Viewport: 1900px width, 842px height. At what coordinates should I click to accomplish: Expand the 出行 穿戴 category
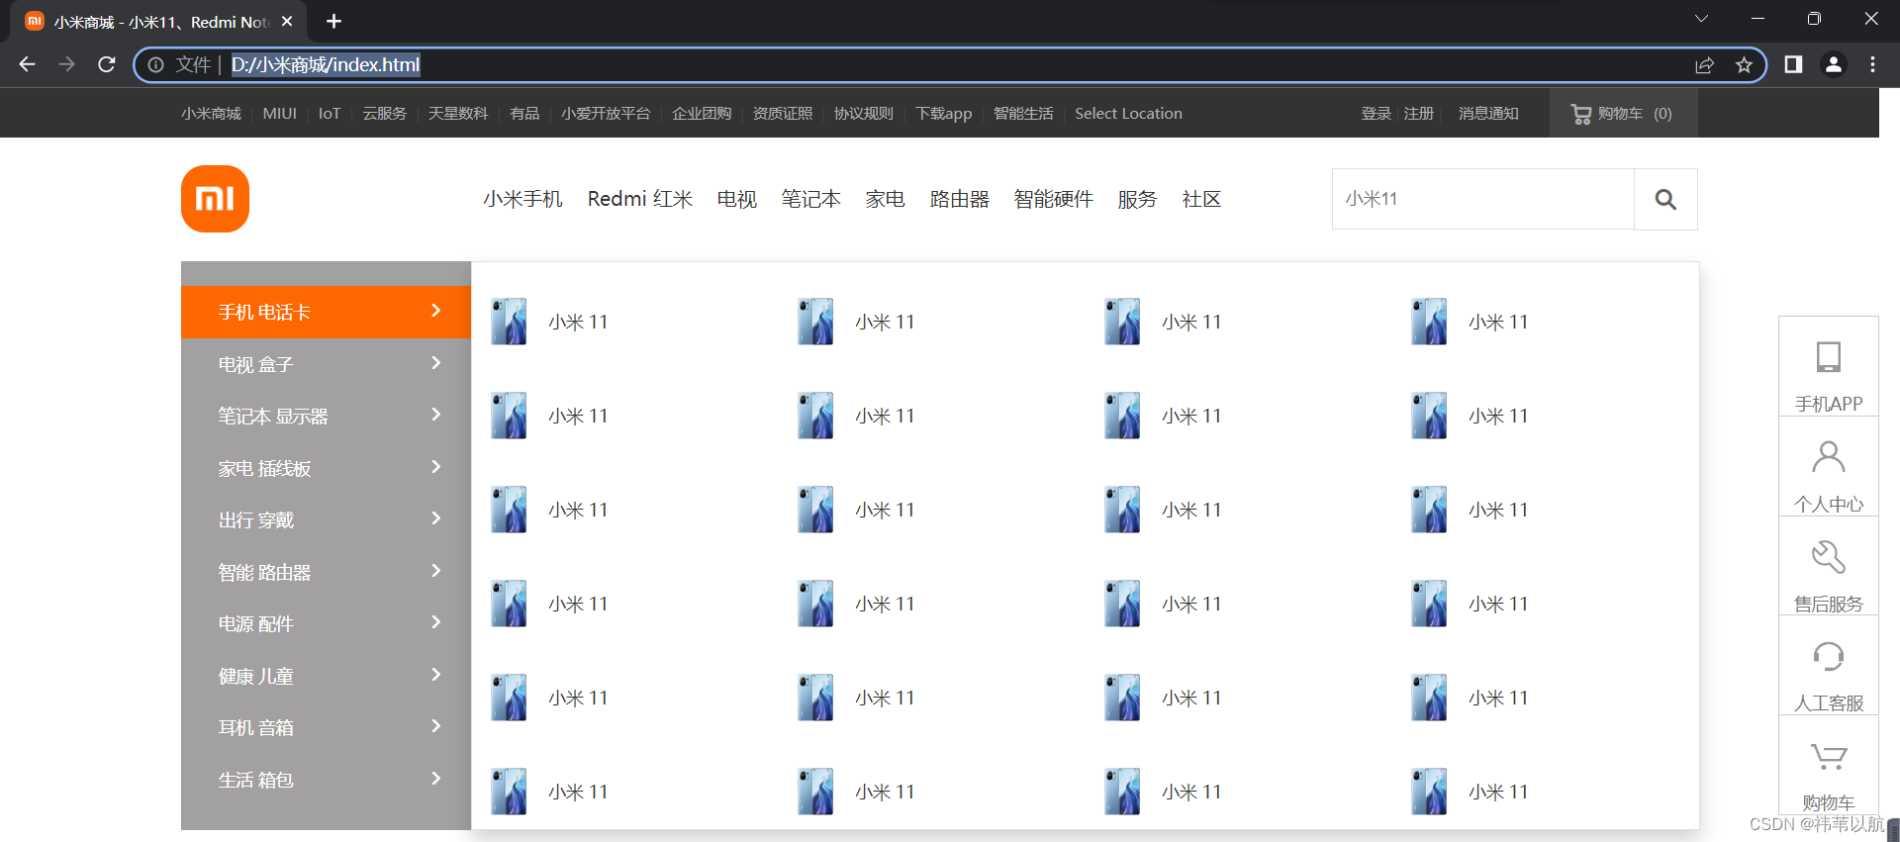pos(326,519)
